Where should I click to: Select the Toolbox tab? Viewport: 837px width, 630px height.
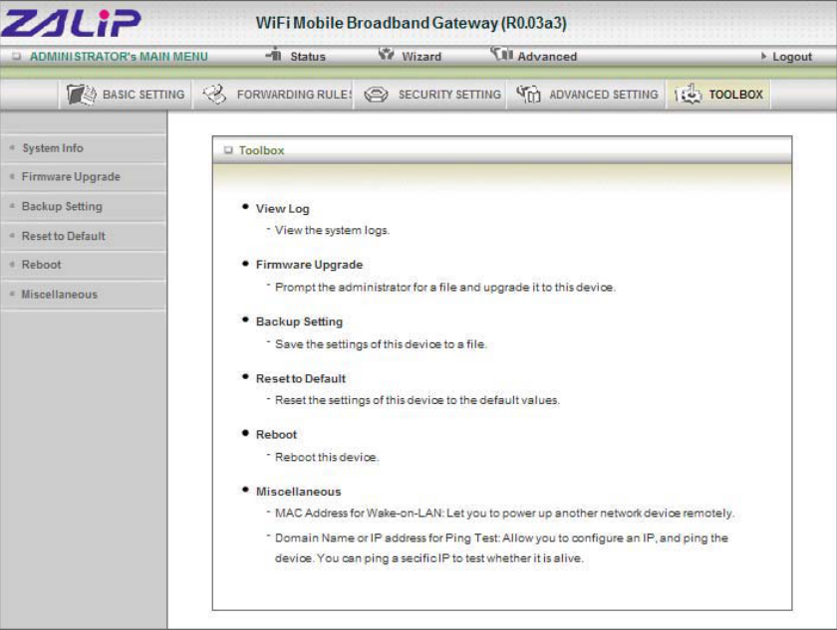tap(718, 95)
